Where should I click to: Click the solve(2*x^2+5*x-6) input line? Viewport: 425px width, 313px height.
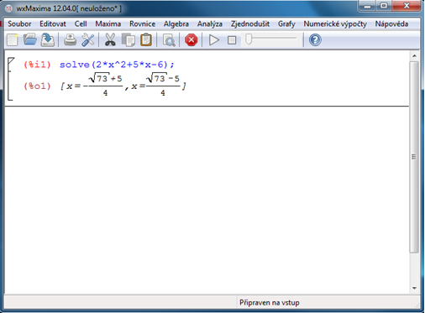click(117, 65)
